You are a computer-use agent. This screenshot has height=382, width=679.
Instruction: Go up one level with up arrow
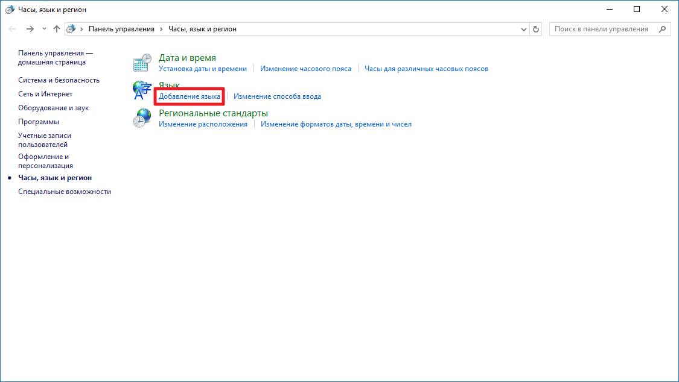(57, 29)
